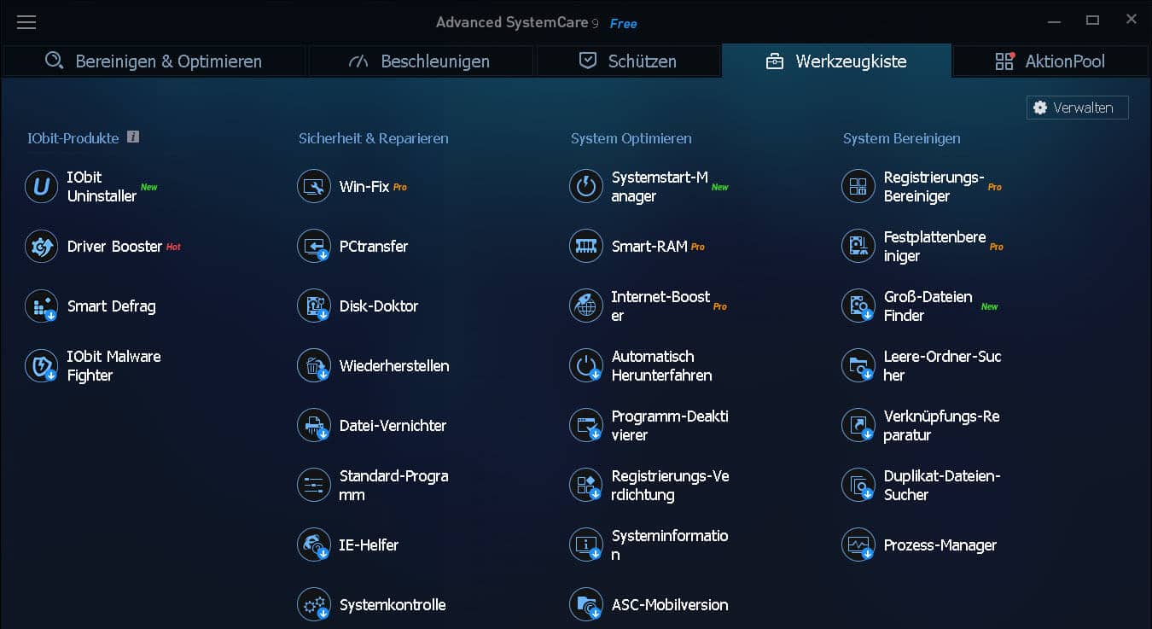Click the Duplikat-Dateien-Sucher label

click(x=941, y=485)
